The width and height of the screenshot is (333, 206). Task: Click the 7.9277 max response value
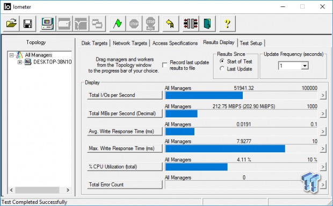click(244, 141)
